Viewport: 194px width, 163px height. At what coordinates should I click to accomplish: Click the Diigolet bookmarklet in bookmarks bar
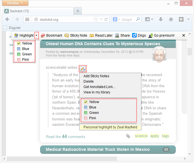tap(12, 28)
